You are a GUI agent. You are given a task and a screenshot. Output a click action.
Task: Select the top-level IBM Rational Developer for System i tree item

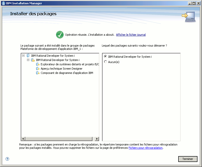(53, 56)
